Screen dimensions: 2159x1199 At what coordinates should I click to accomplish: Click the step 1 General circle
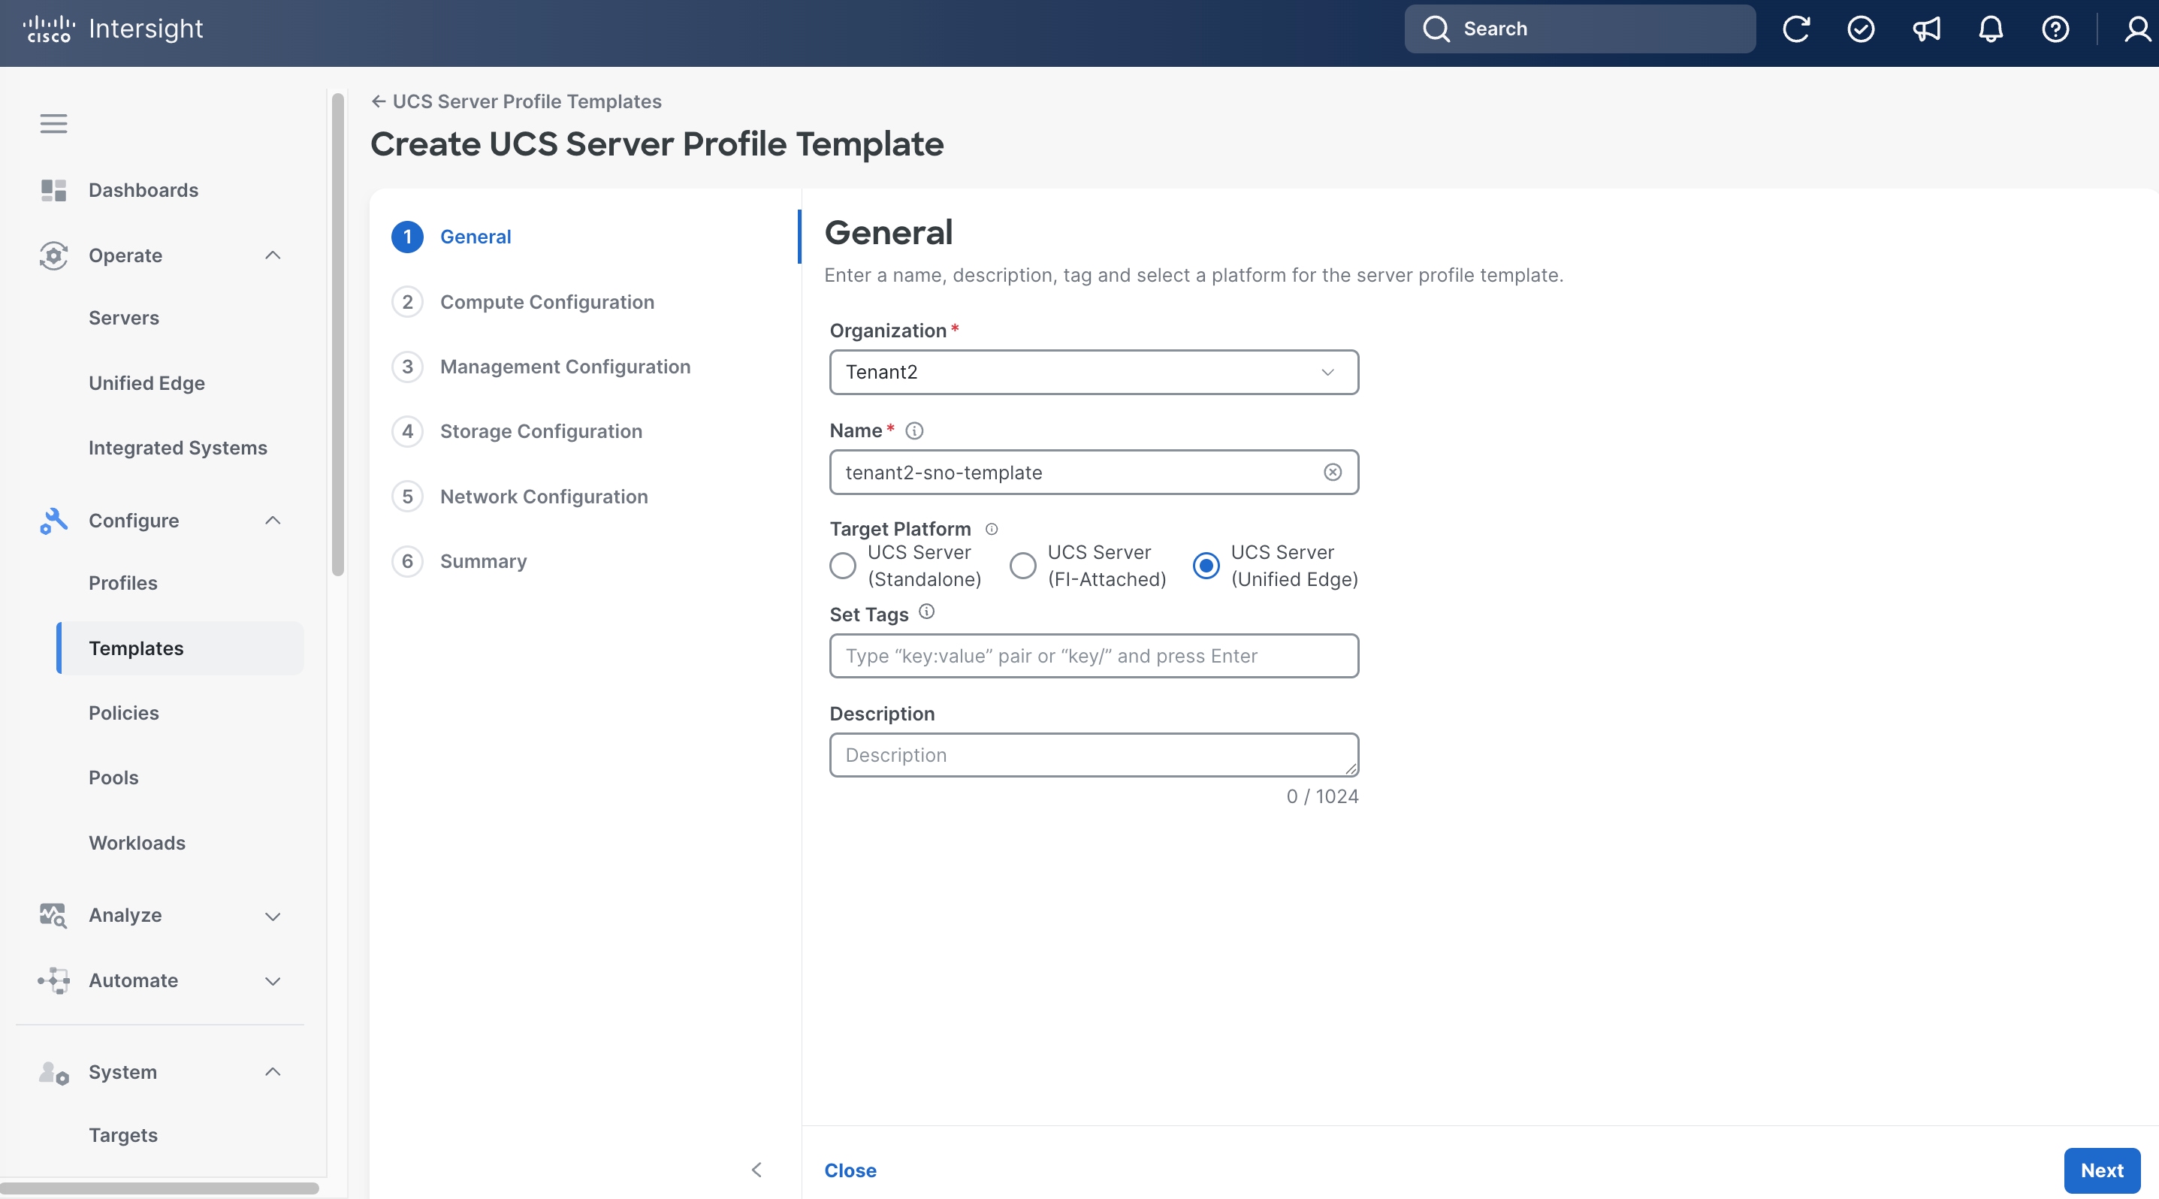point(407,237)
